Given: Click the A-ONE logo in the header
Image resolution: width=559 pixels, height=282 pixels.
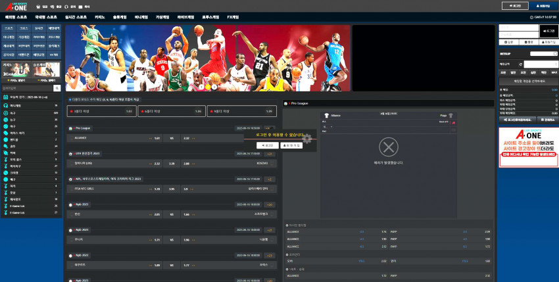Looking at the screenshot, I should coord(16,6).
